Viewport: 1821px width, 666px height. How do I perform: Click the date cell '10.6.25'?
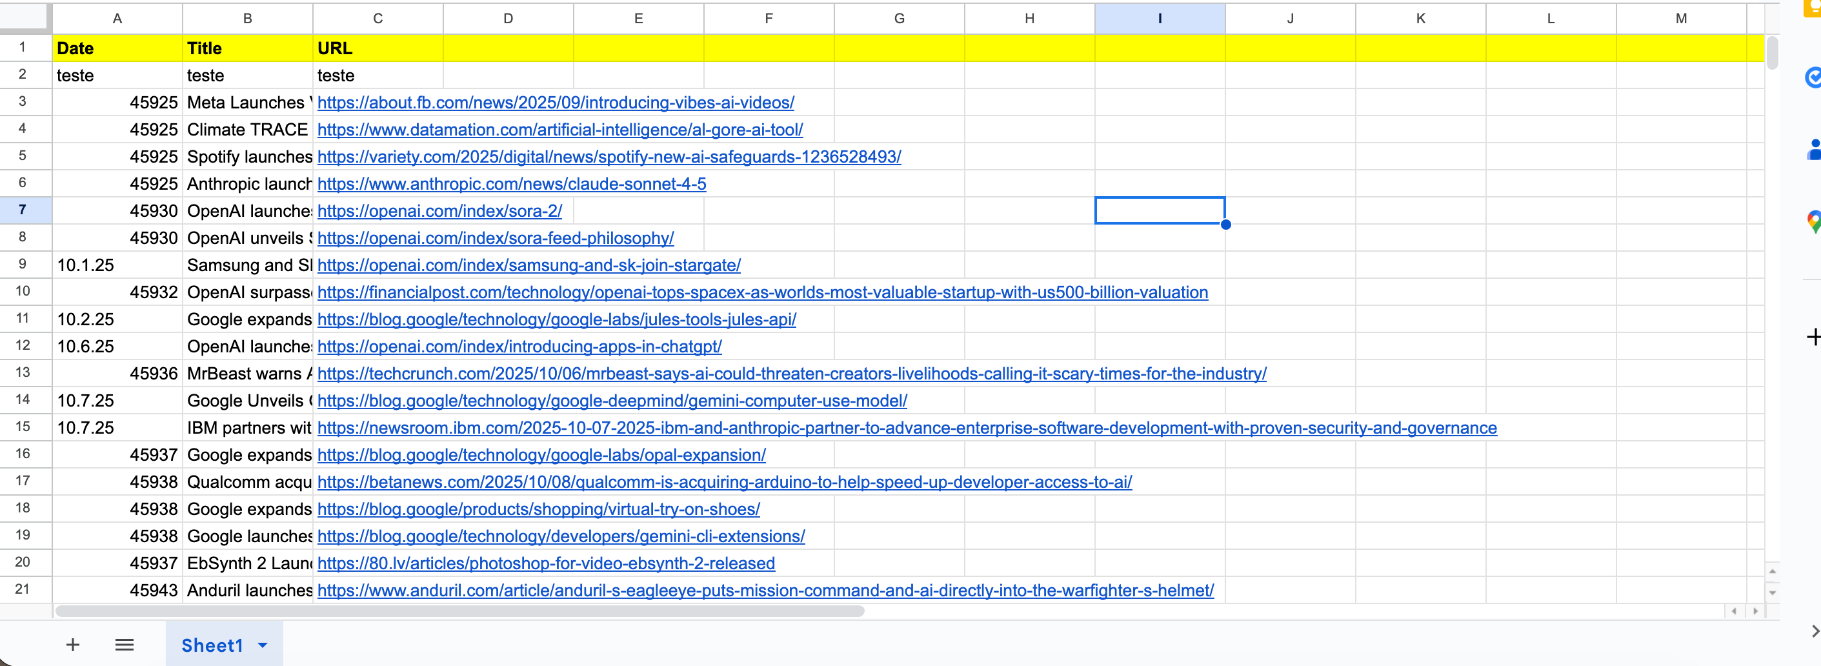click(x=117, y=347)
